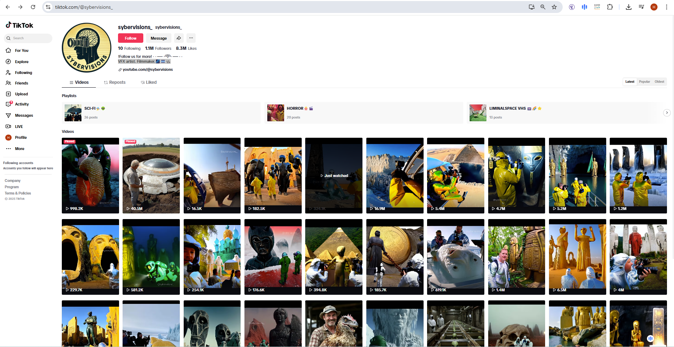Switch to the Liked tab
Viewport: 674px width, 347px height.
pos(149,82)
